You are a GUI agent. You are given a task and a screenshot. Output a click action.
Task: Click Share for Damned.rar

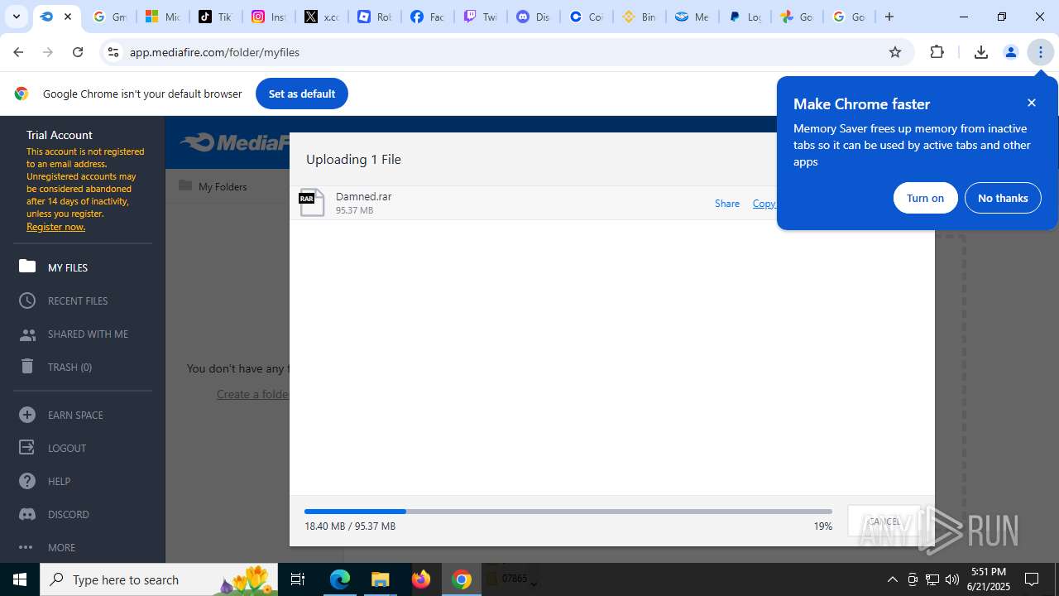(x=727, y=204)
